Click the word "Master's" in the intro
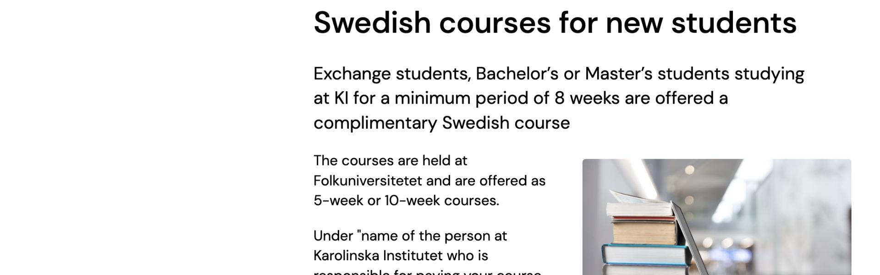 click(619, 74)
